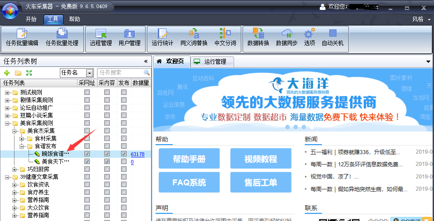Click the 视频教程 button

coord(261,158)
